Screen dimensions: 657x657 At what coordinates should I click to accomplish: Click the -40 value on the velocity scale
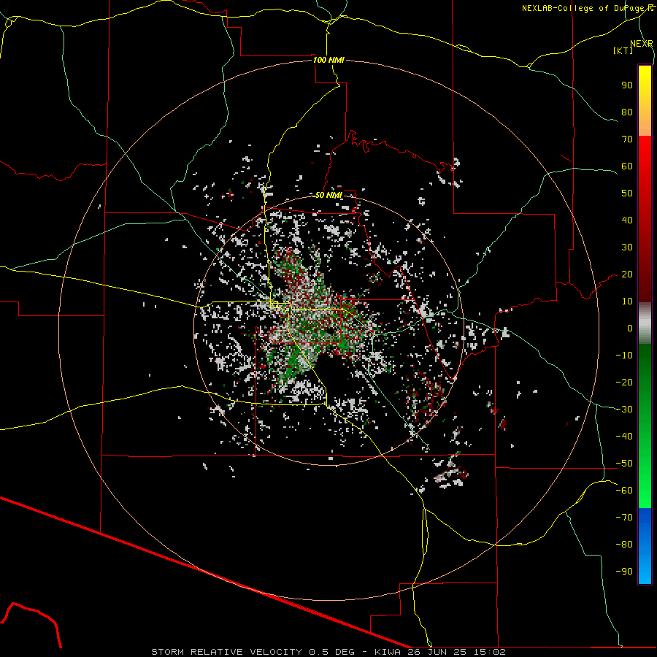pyautogui.click(x=624, y=437)
